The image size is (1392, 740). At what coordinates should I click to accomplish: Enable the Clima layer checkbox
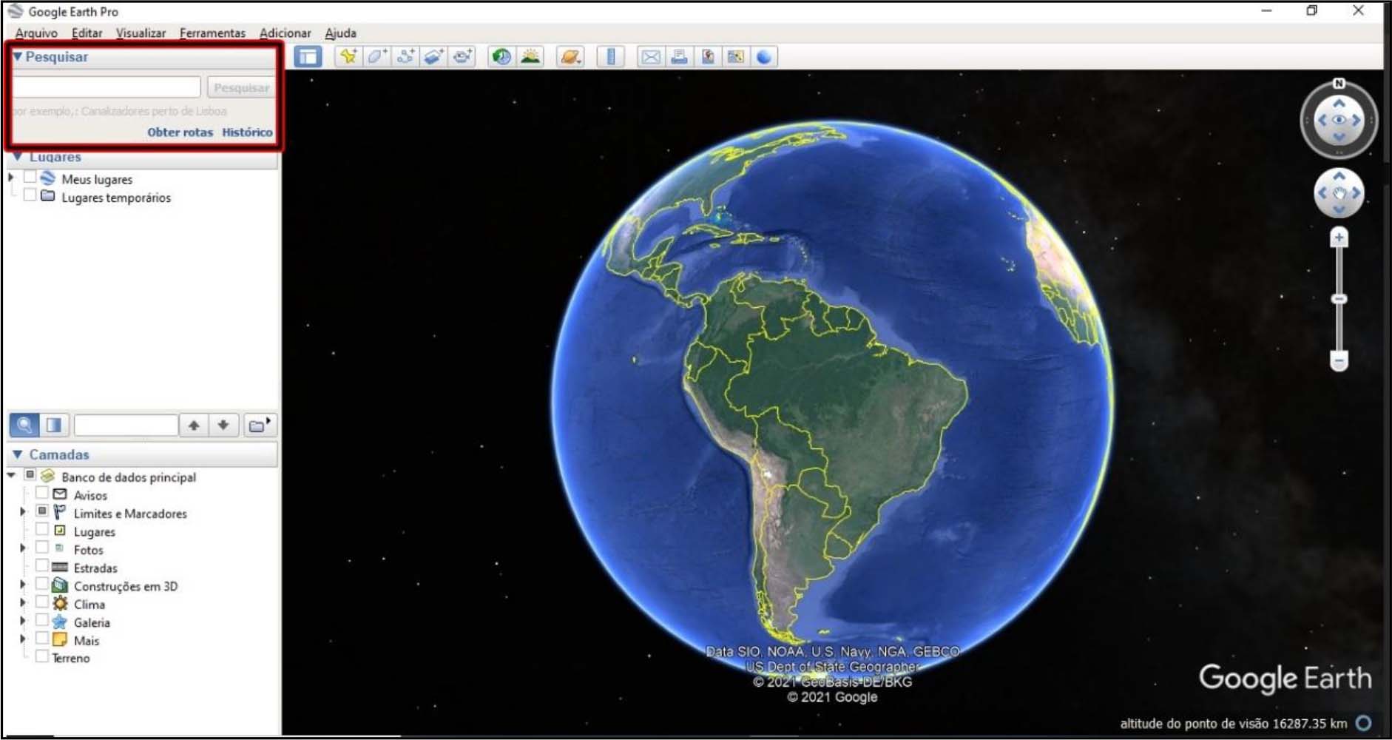point(42,602)
